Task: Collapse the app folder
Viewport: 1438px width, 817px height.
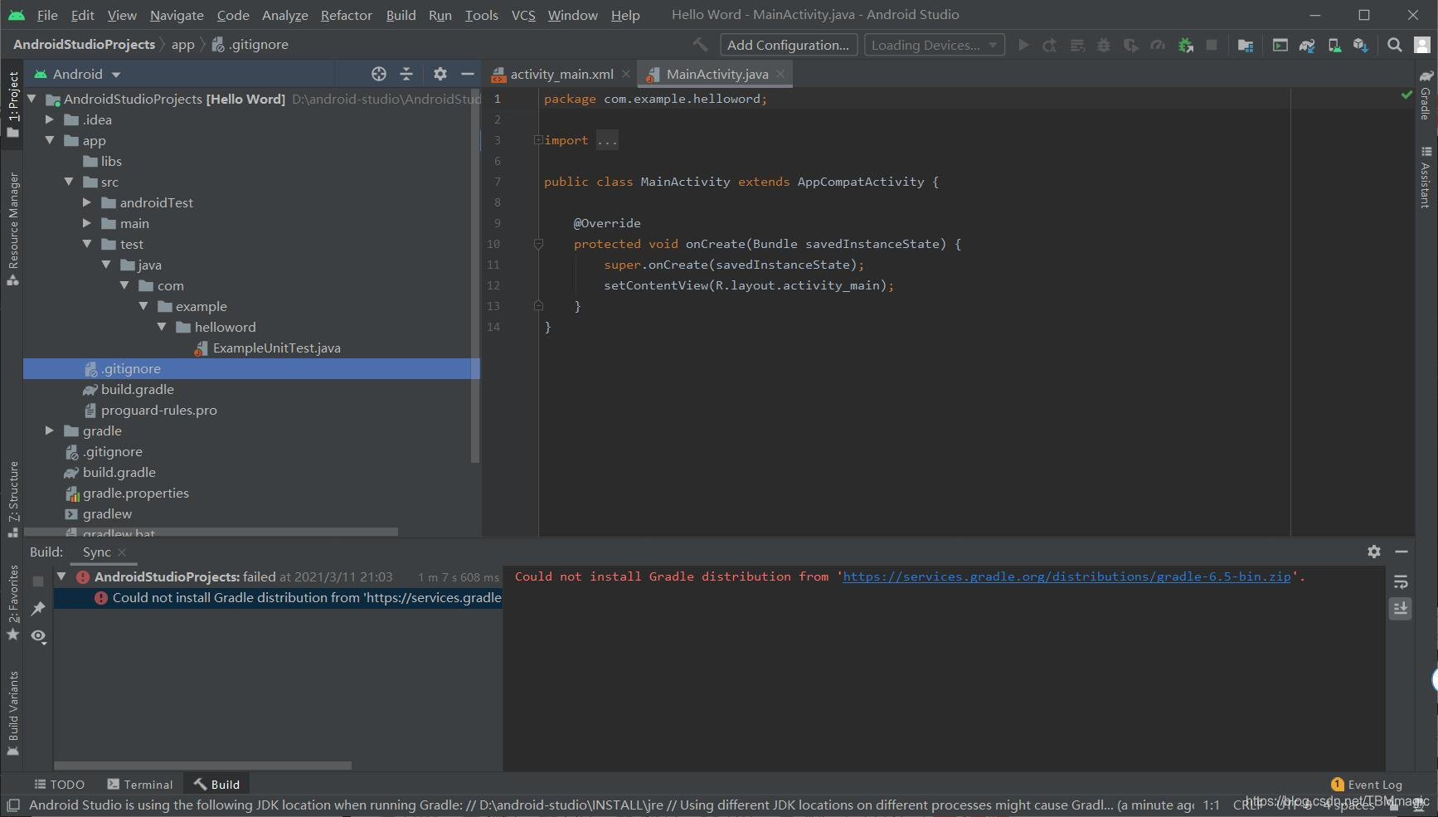Action: point(50,140)
